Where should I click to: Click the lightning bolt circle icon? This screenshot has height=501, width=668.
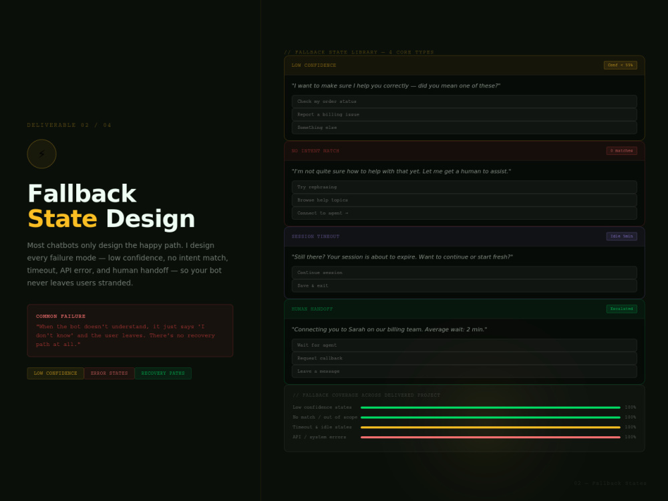[x=41, y=154]
